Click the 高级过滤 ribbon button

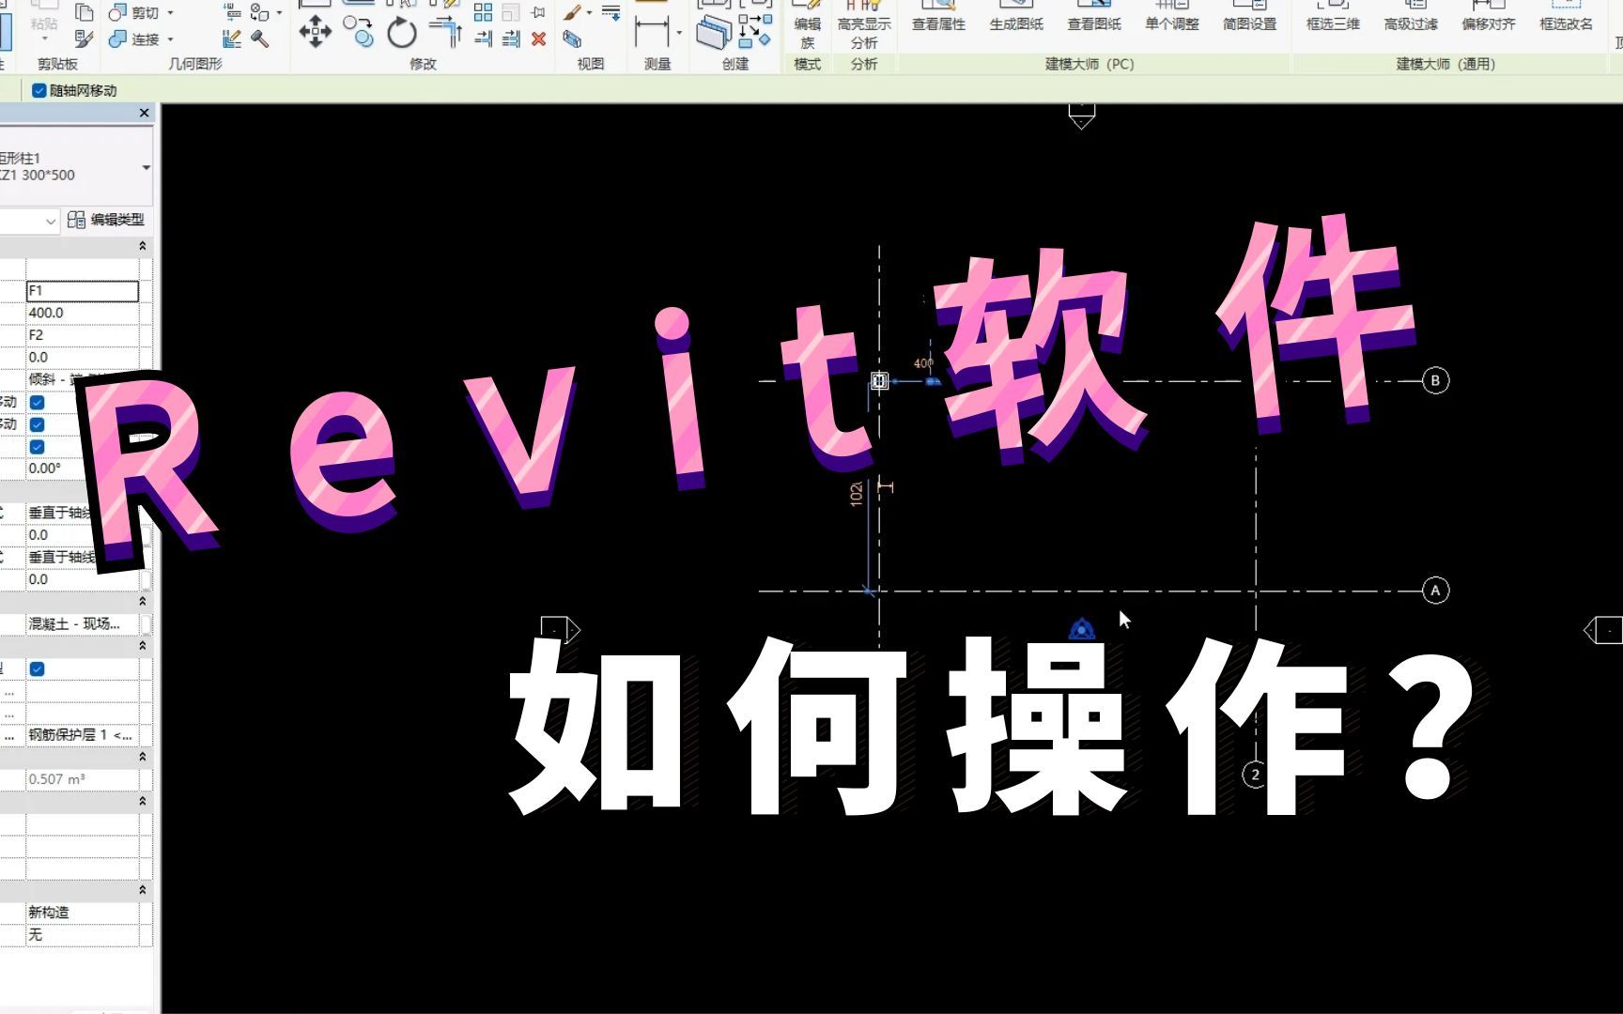pos(1411,17)
